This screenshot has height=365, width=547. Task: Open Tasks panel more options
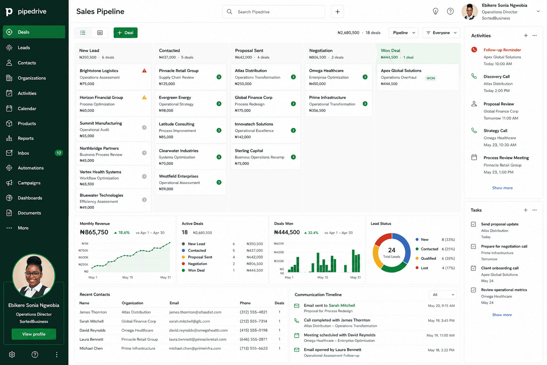tap(535, 210)
